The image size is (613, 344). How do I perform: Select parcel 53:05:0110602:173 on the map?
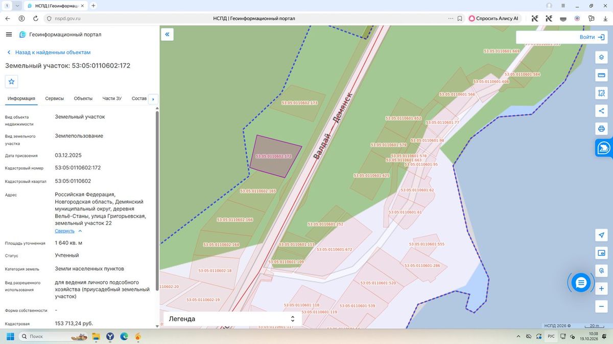300,103
